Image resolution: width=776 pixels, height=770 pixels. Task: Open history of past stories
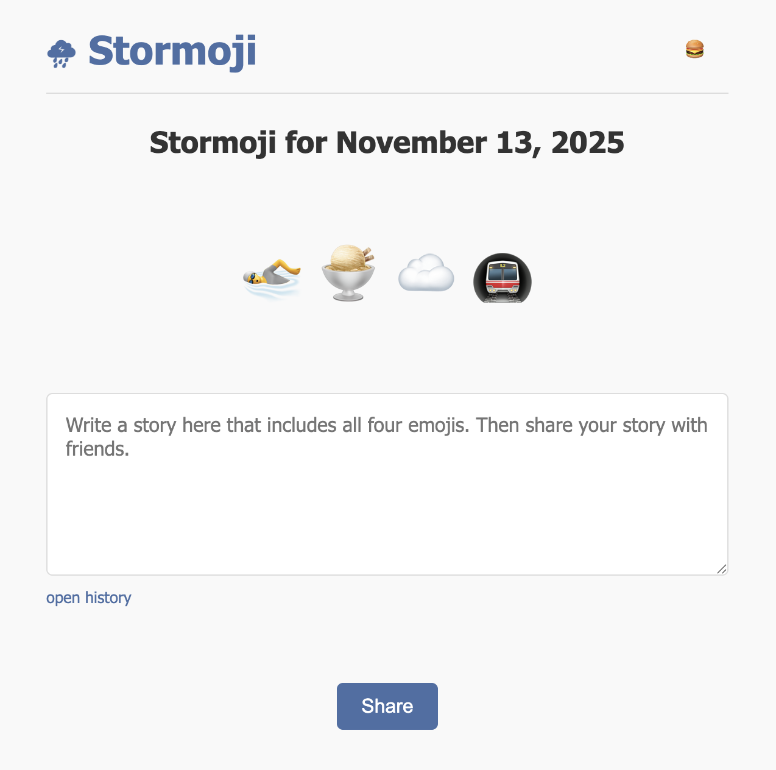(89, 598)
